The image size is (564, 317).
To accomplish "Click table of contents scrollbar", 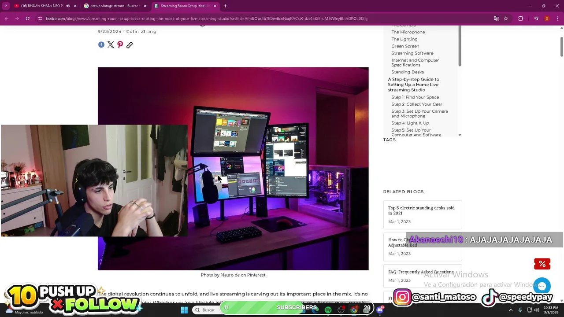I will 460,46.
